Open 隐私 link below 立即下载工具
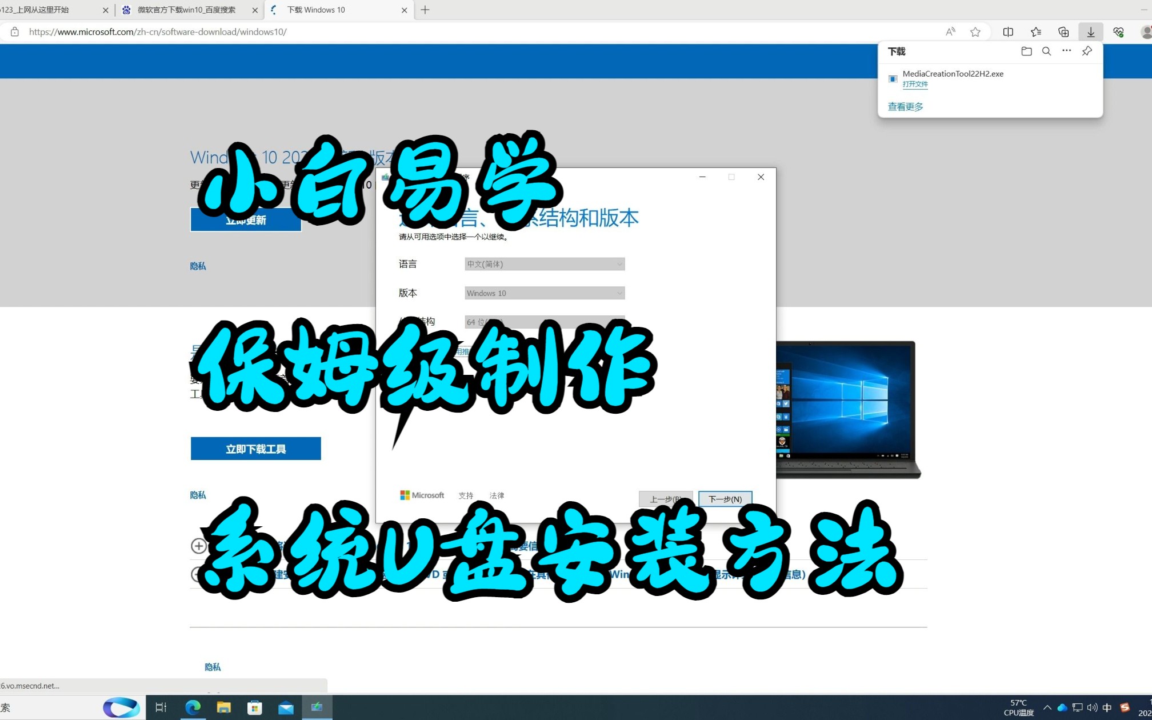Image resolution: width=1152 pixels, height=720 pixels. click(x=198, y=495)
